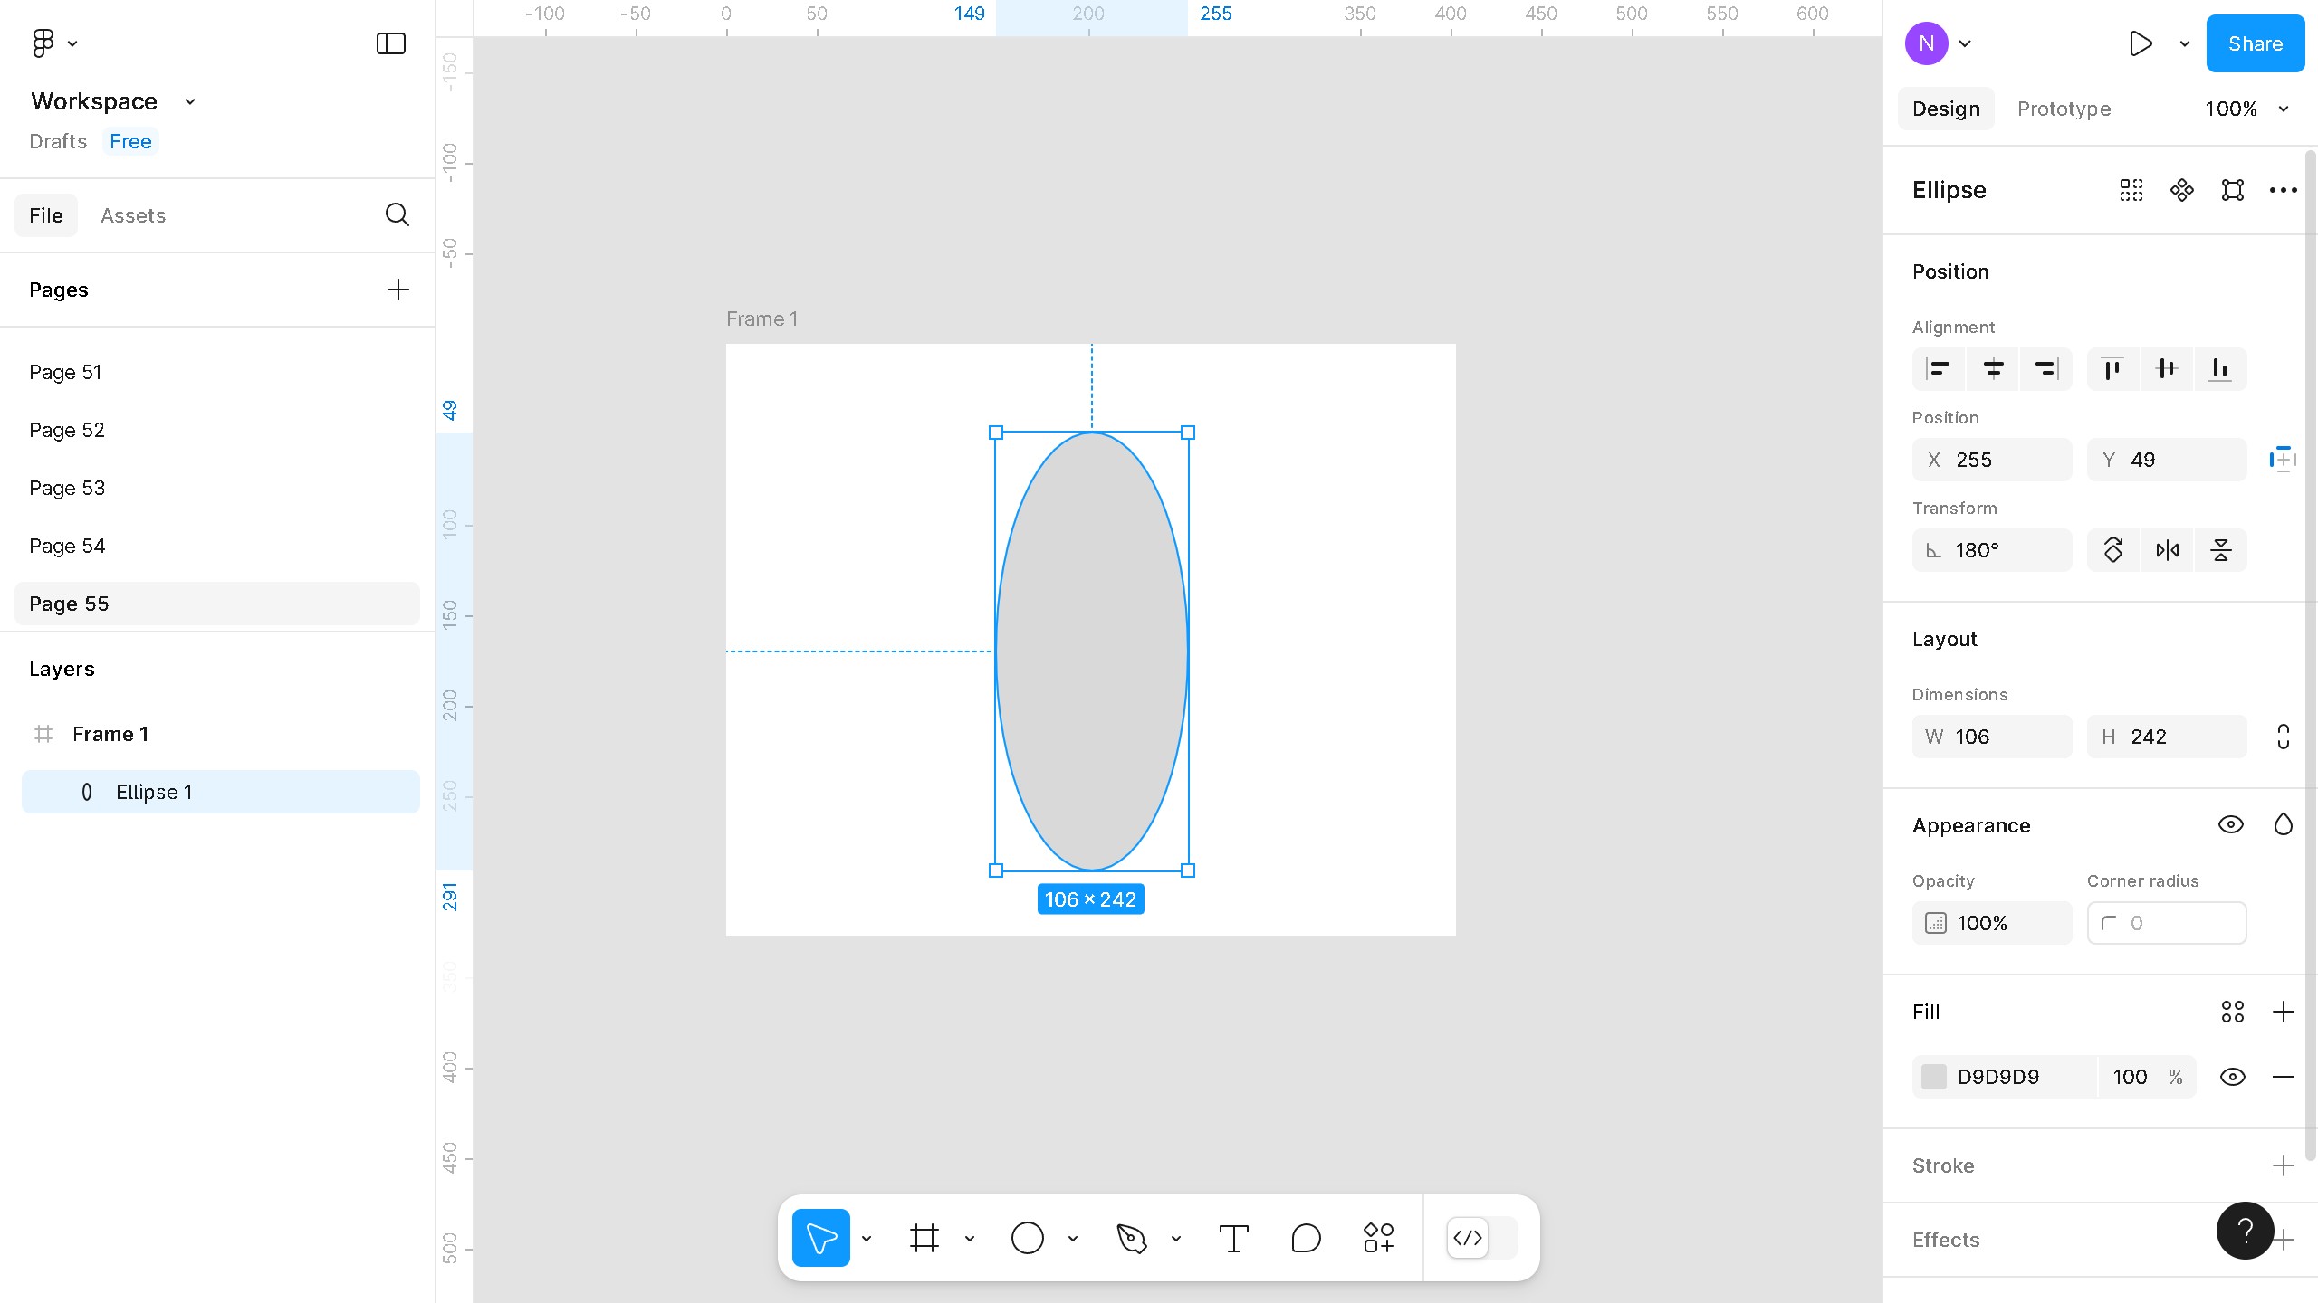Click the flip horizontal icon

pos(2168,550)
